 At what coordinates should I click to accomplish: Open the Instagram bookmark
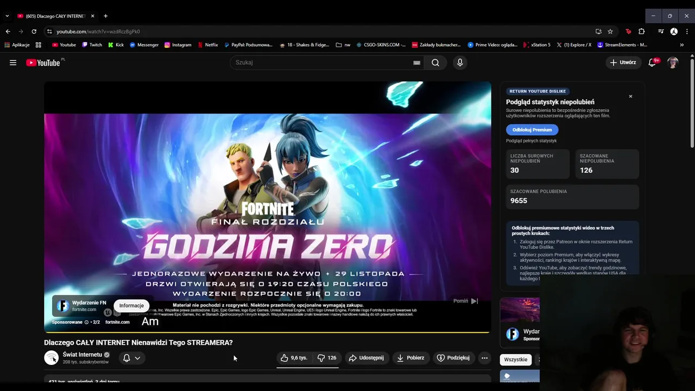pos(178,45)
